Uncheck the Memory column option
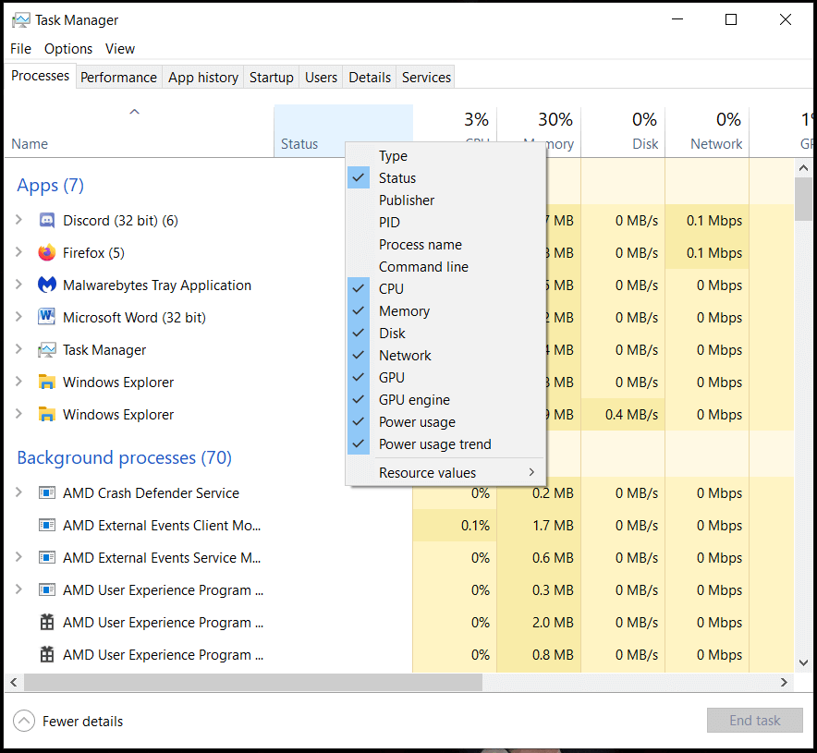The height and width of the screenshot is (753, 817). click(445, 311)
